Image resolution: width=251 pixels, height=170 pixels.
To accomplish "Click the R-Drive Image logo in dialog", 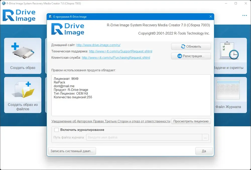I will click(68, 29).
